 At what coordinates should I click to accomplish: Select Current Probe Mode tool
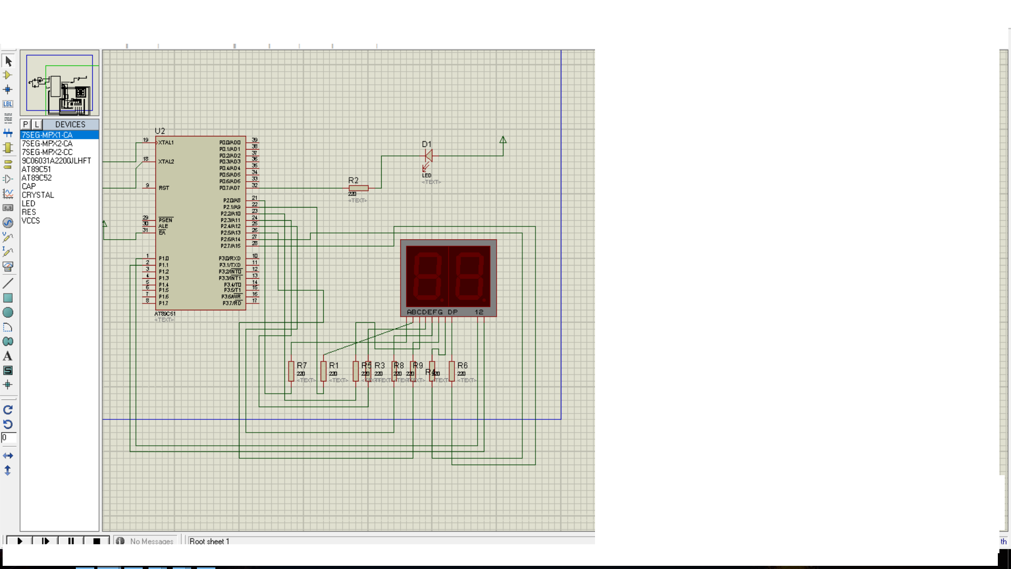(x=8, y=252)
